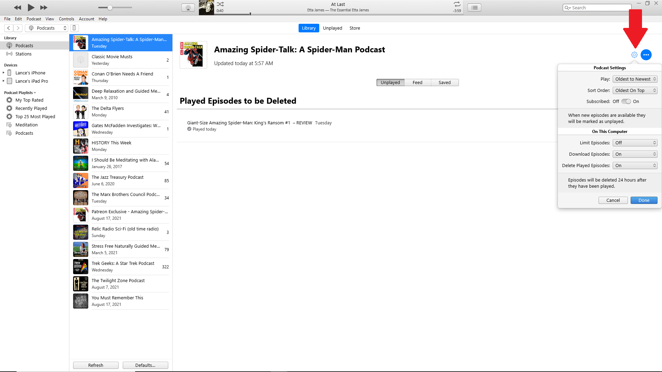
Task: Switch to the Library tab
Action: pos(309,28)
